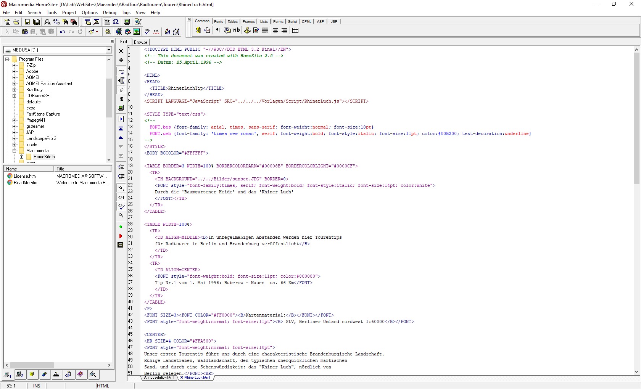Expand the CDBurnerXP folder
This screenshot has height=389, width=641.
tap(14, 96)
